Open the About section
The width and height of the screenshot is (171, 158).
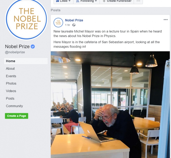click(10, 69)
